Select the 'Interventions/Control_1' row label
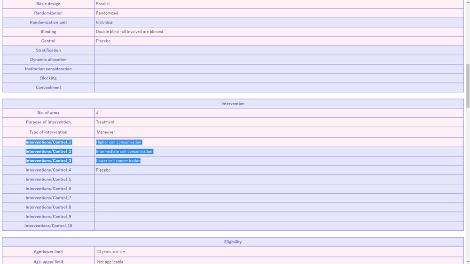This screenshot has height=264, width=470. point(48,142)
